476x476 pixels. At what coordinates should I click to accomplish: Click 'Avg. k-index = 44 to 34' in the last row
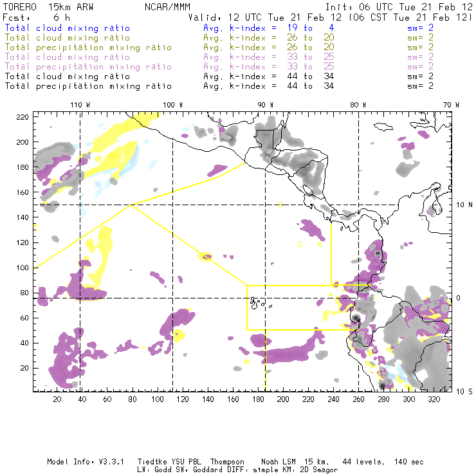pyautogui.click(x=269, y=86)
